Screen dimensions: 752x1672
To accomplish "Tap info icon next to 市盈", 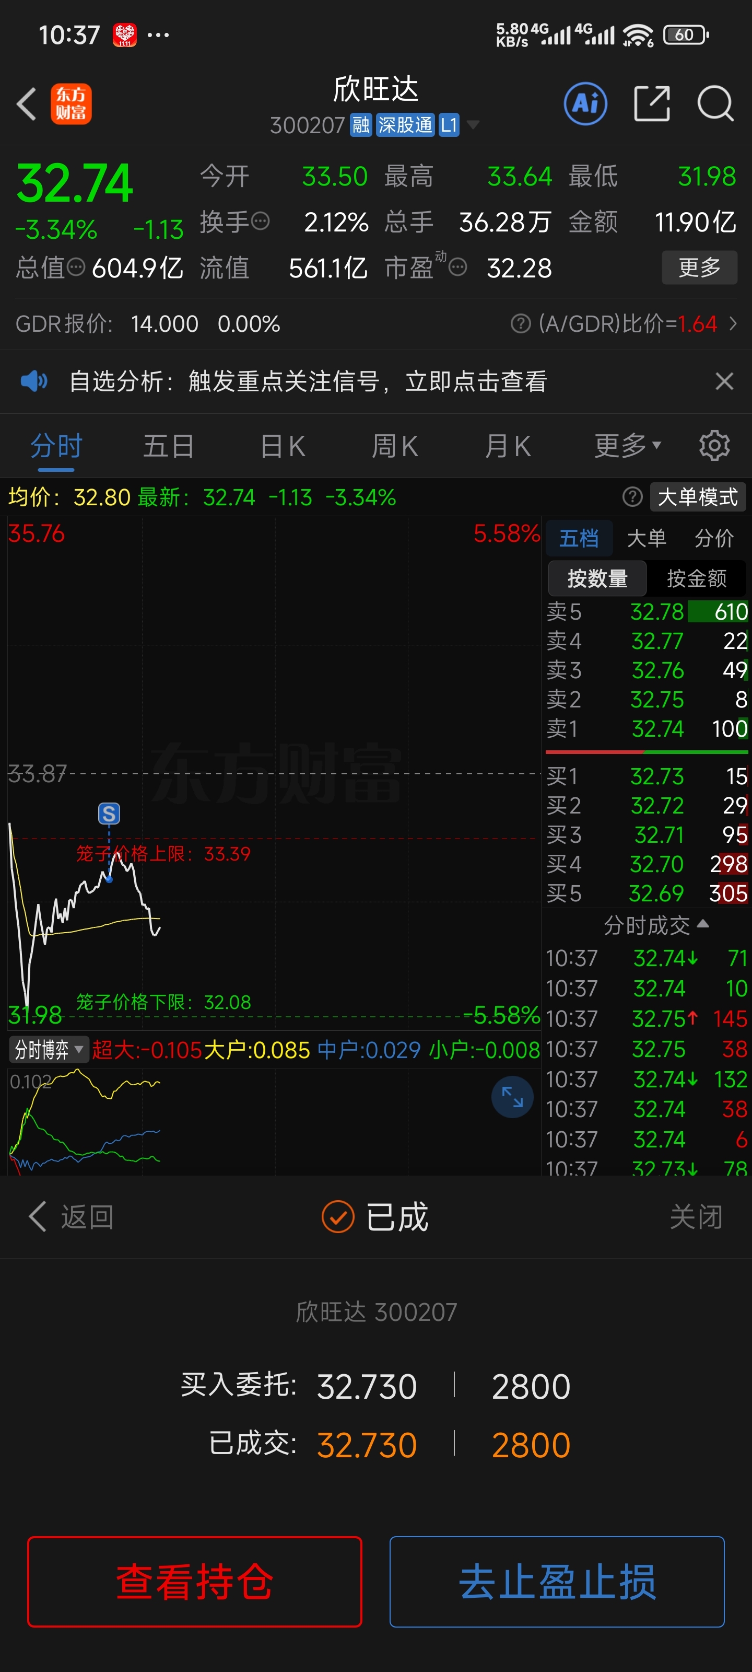I will pos(458,267).
